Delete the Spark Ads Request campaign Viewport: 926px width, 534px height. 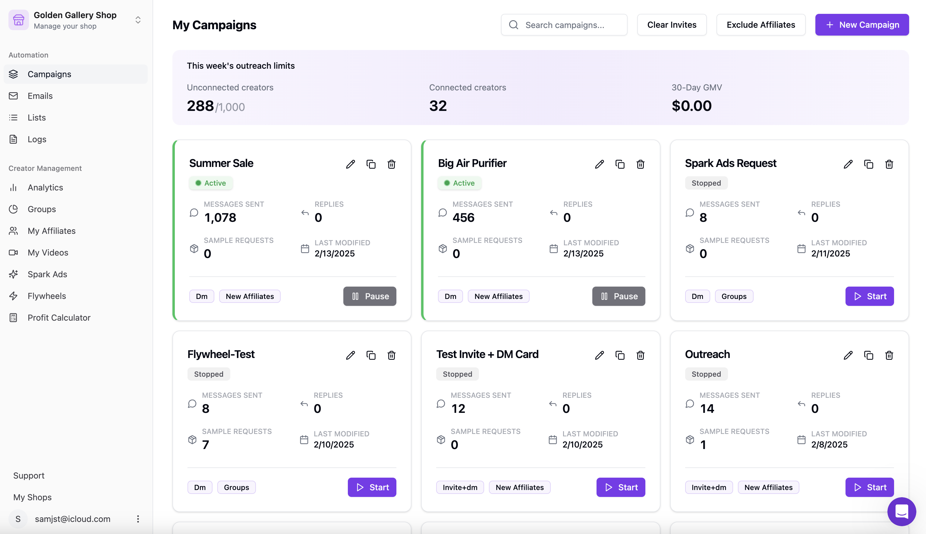(889, 164)
